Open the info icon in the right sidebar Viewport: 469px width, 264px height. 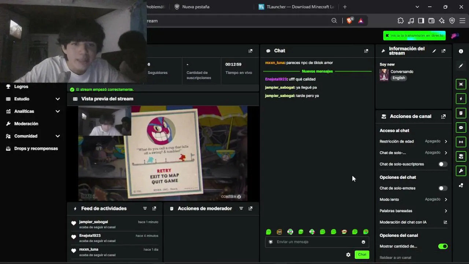461,51
